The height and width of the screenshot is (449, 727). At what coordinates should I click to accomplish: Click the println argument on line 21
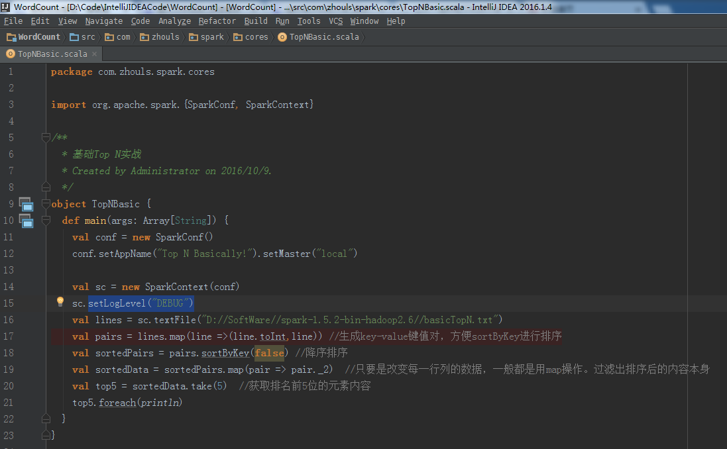tap(160, 403)
